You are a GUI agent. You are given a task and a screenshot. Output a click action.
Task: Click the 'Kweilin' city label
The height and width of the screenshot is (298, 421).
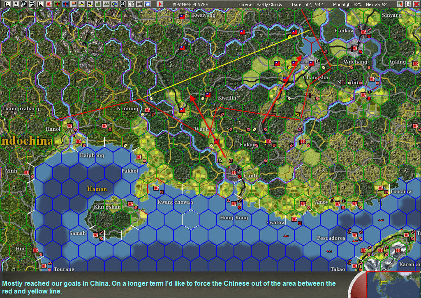click(227, 98)
